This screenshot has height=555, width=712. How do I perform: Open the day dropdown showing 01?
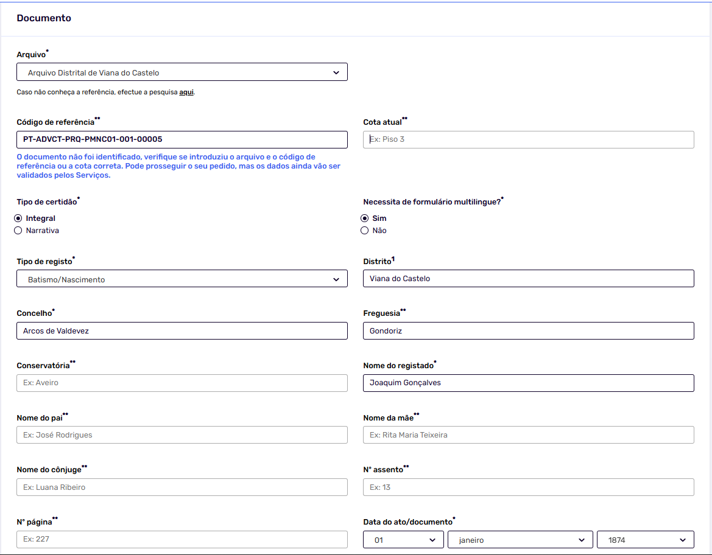coord(403,540)
